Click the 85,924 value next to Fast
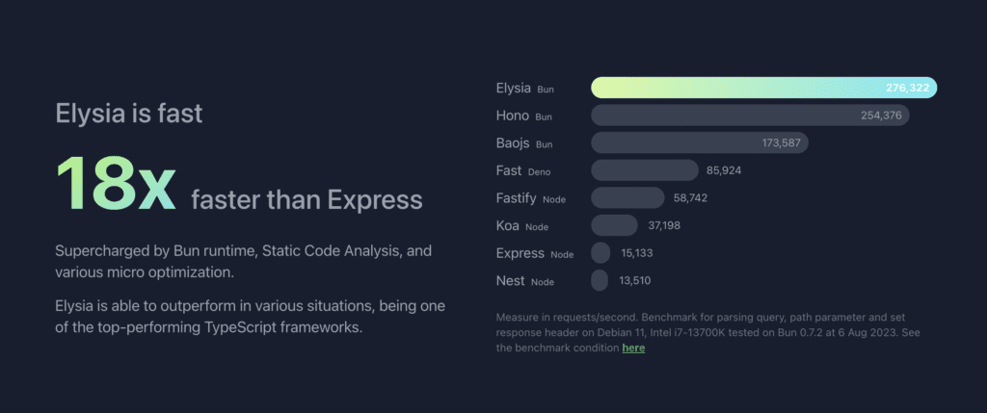This screenshot has height=413, width=987. click(x=724, y=170)
